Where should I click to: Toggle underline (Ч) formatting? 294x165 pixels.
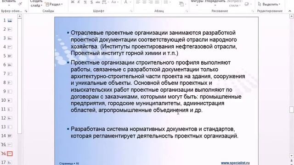point(85,2)
